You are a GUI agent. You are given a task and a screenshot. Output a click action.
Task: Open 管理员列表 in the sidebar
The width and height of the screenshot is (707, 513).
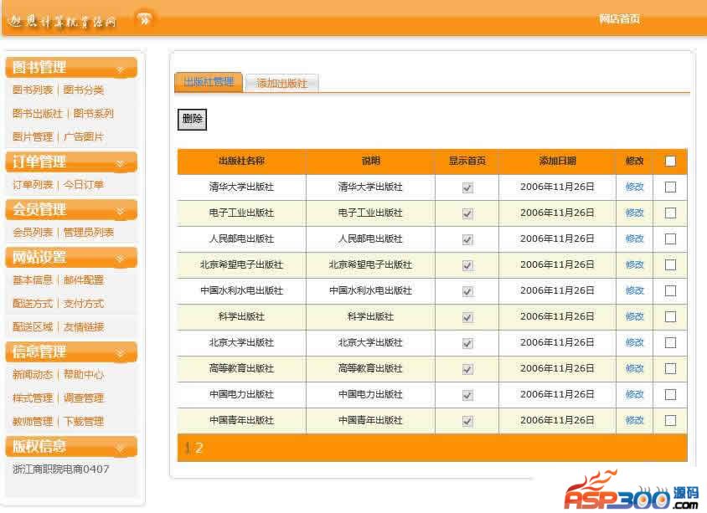(89, 233)
